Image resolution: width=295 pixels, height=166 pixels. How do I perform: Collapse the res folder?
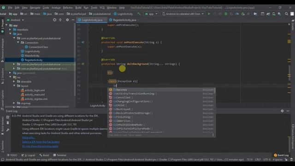pos(10,77)
